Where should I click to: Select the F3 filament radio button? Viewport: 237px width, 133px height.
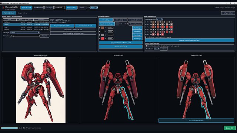(100, 35)
